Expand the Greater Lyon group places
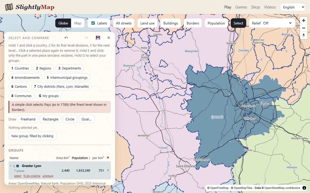Image resolution: width=310 pixels, height=193 pixels. point(11,166)
